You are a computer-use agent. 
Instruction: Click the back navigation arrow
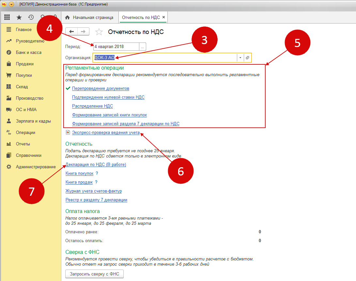(72, 31)
